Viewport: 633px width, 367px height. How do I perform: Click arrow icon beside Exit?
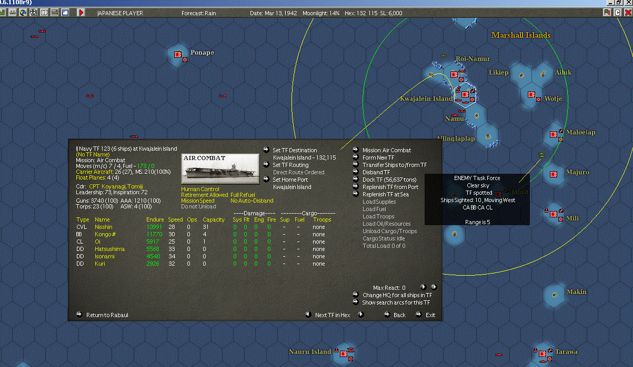tap(418, 314)
